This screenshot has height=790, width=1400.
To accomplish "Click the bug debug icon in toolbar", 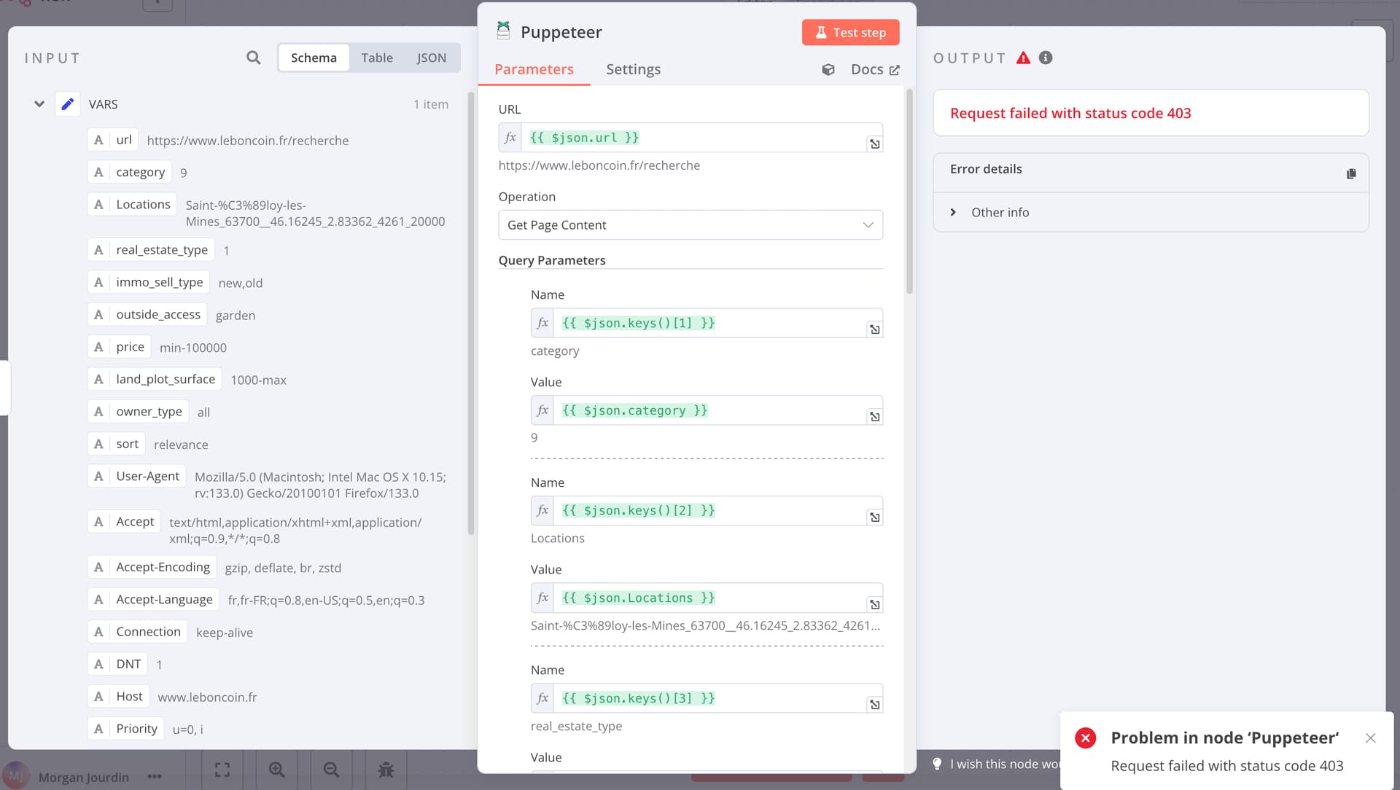I will (x=386, y=770).
